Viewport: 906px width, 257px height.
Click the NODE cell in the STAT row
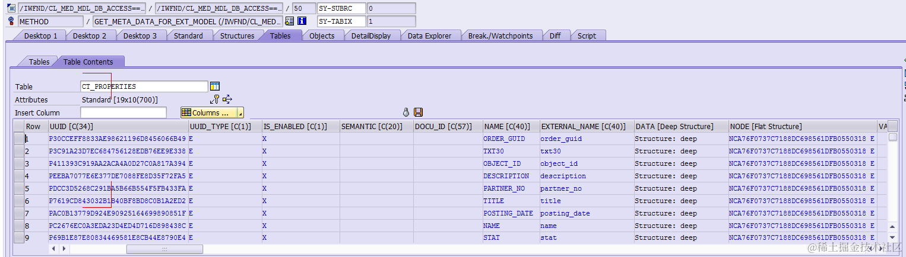tap(802, 238)
